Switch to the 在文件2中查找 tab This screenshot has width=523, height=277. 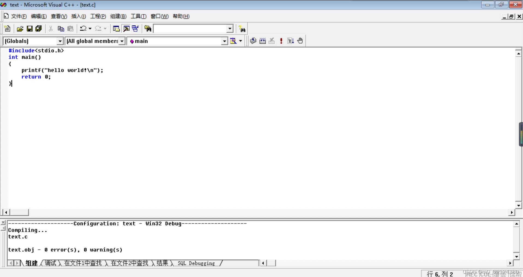[129, 263]
